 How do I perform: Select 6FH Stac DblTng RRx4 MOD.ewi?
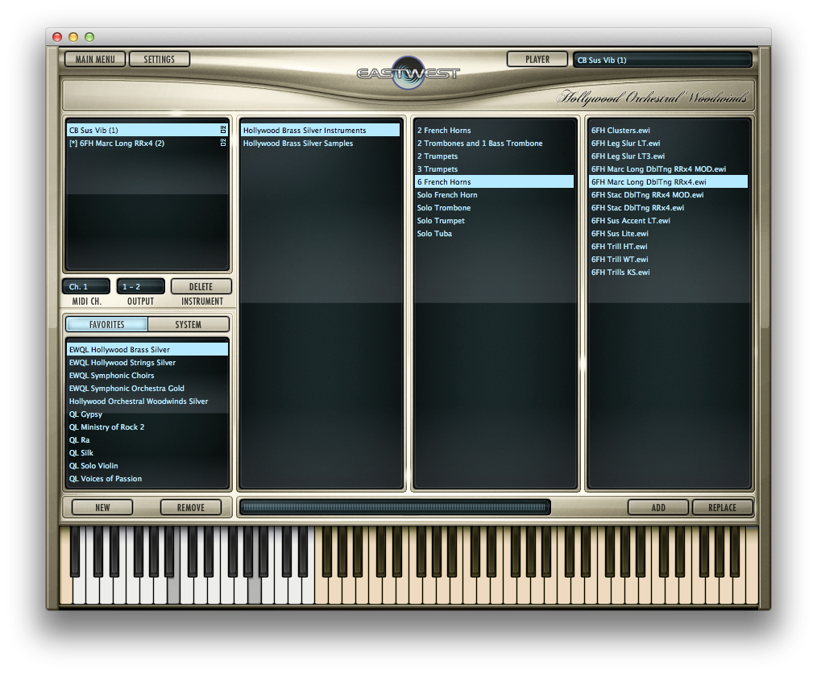point(669,195)
